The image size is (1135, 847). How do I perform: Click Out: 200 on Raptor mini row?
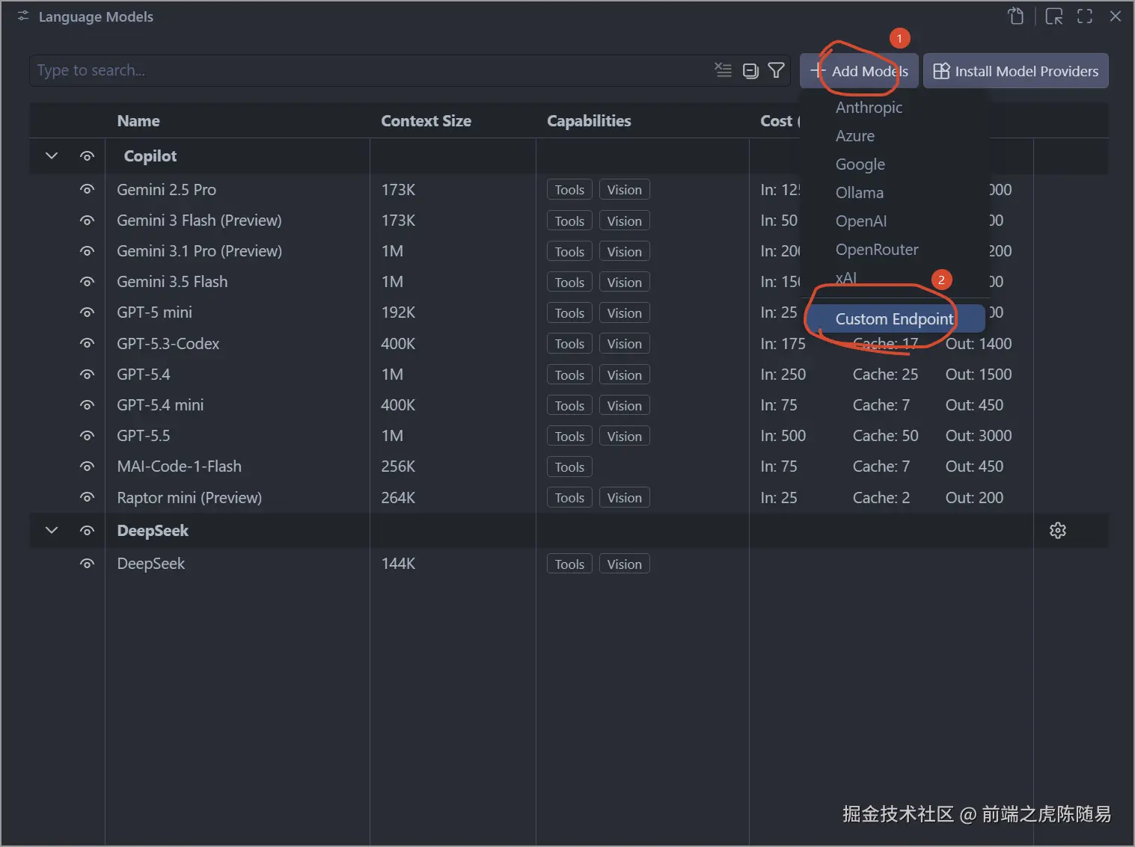point(974,498)
